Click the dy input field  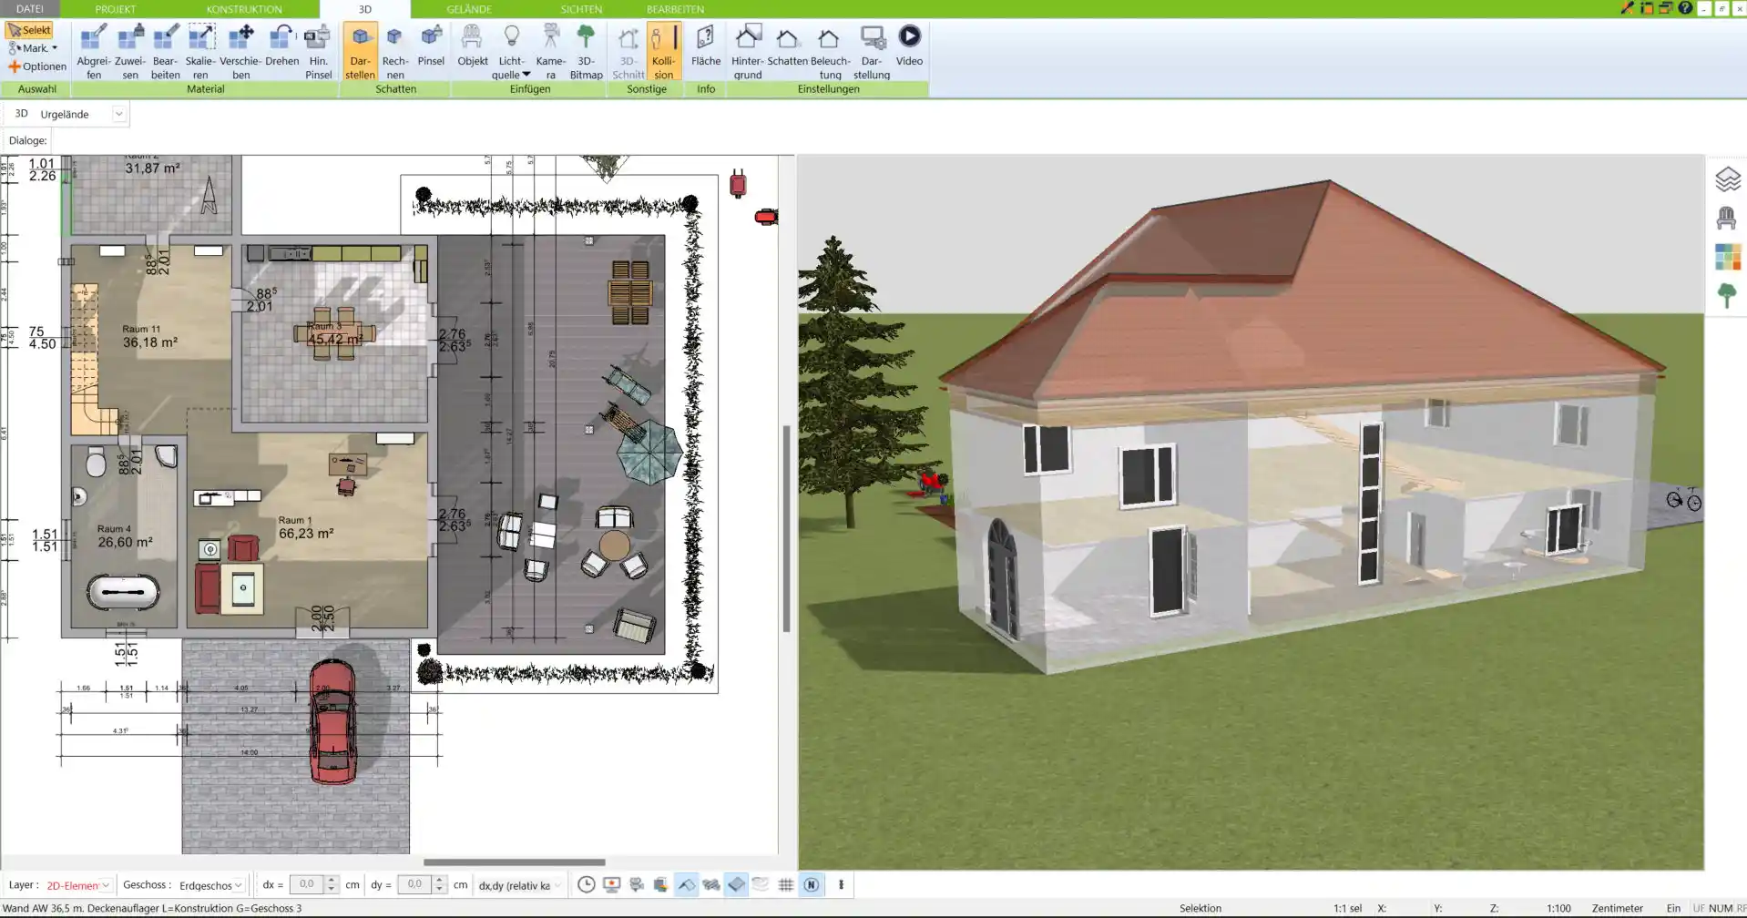pos(414,884)
